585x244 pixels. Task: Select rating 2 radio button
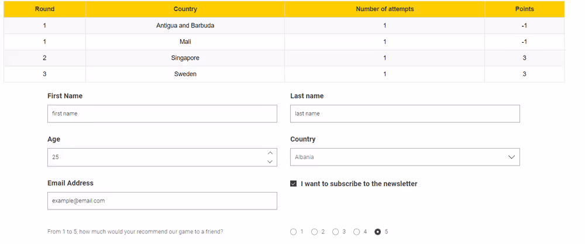point(315,232)
